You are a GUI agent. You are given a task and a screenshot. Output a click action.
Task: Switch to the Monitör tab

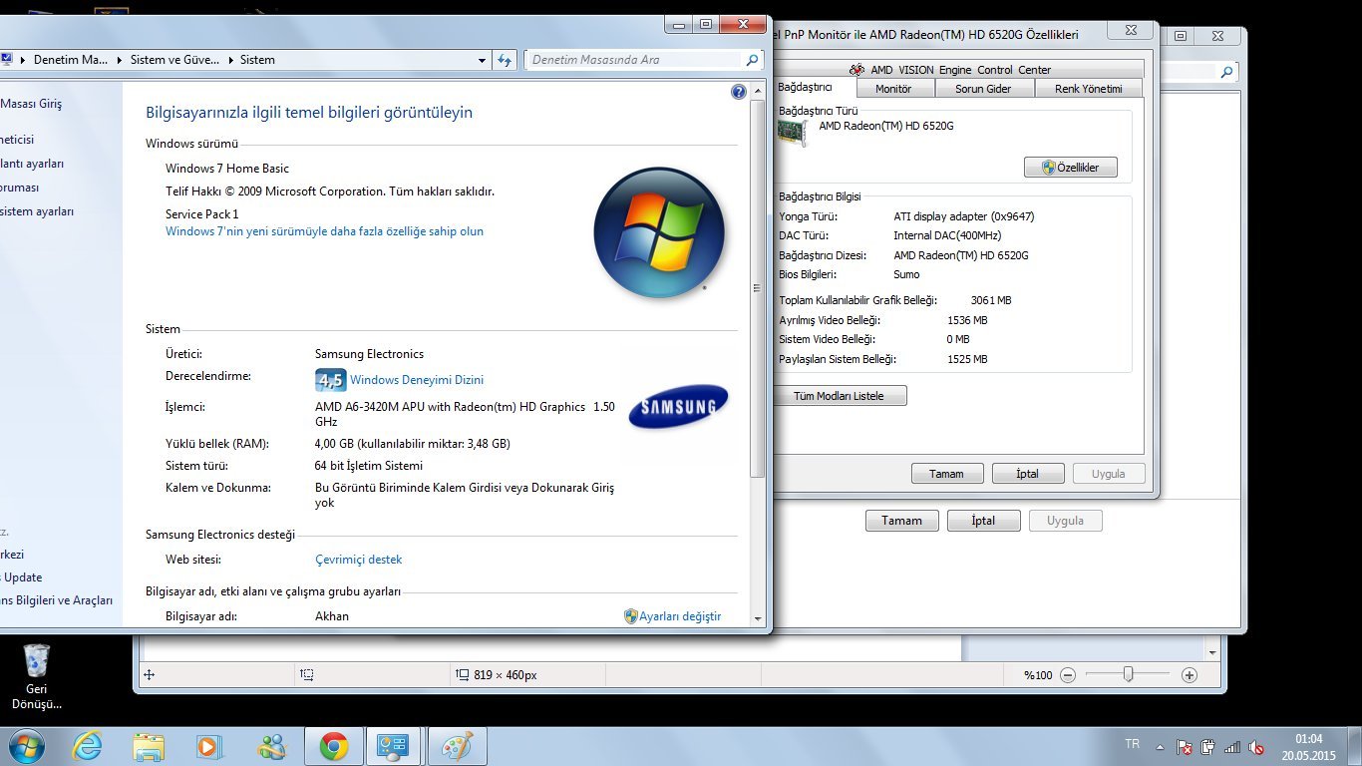[892, 89]
